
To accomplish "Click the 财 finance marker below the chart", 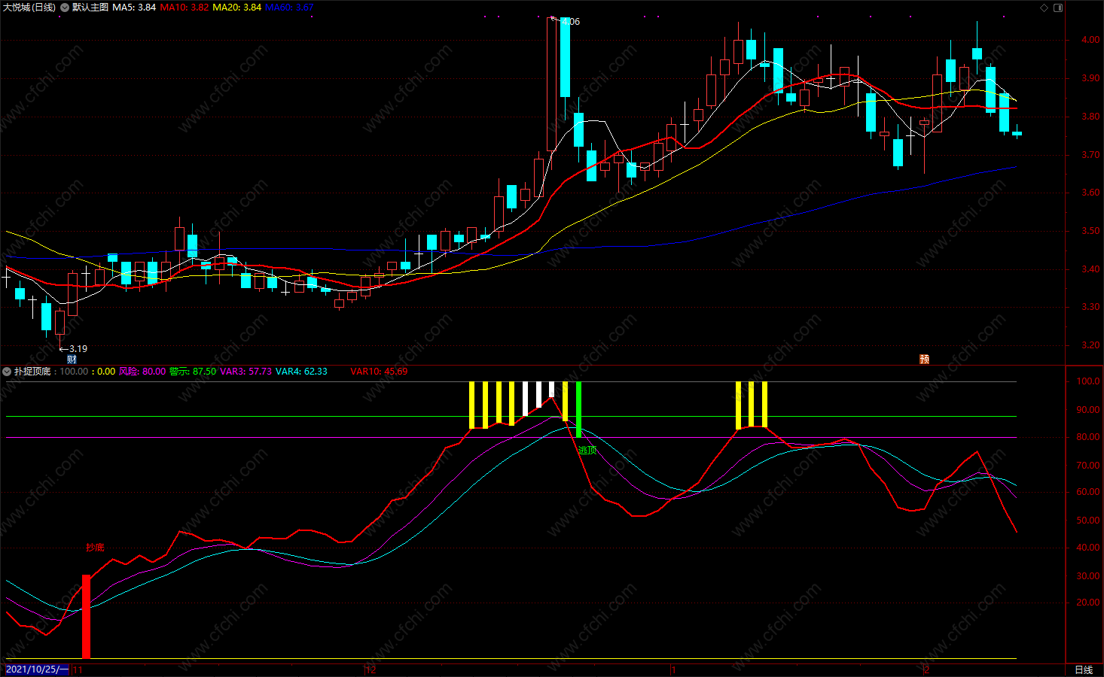I will point(72,360).
